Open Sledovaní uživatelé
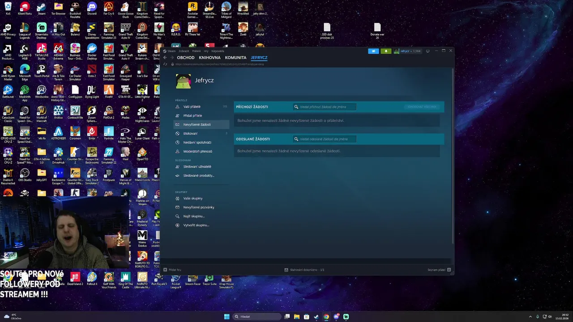The image size is (573, 322). click(x=201, y=166)
